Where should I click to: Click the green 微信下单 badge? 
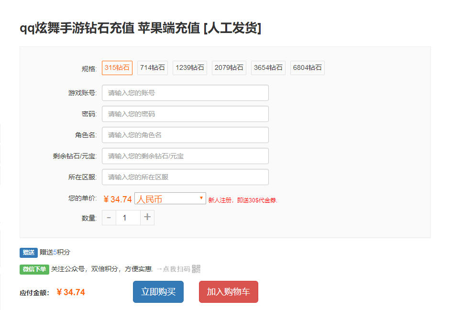34,269
